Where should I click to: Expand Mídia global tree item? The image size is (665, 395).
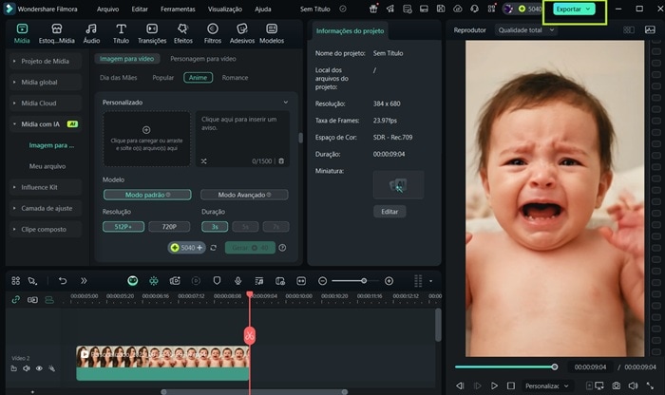pyautogui.click(x=45, y=83)
